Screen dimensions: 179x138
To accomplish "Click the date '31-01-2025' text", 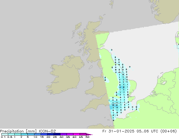I will tap(121, 131).
